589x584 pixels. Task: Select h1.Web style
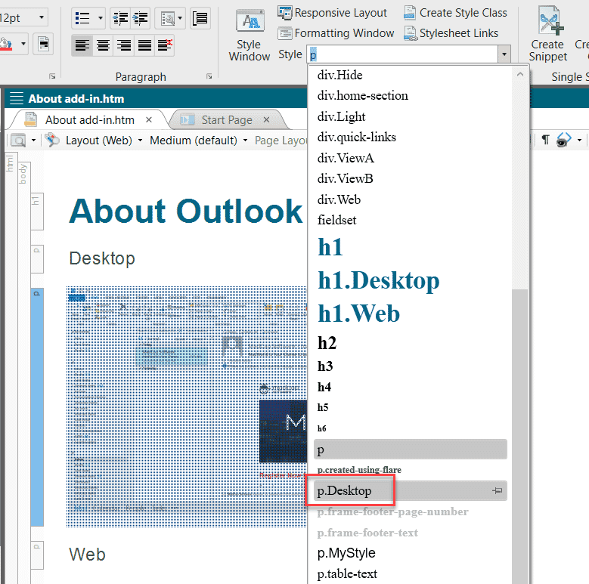pyautogui.click(x=411, y=314)
